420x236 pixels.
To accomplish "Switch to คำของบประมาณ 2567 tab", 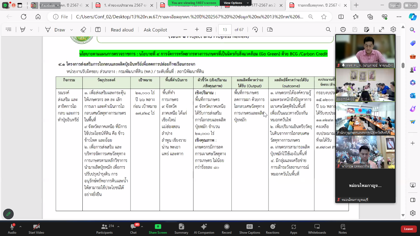I will [x=125, y=5].
